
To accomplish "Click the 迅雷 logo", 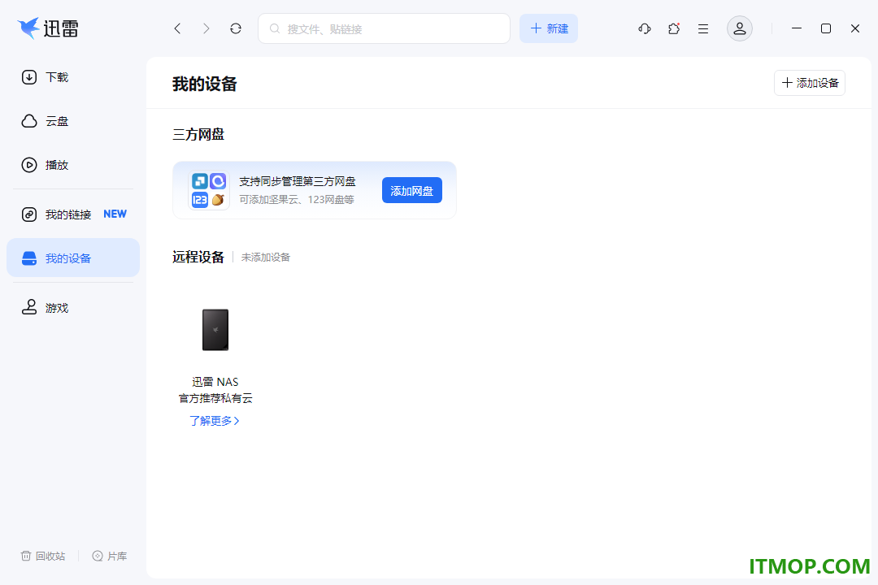I will (x=48, y=28).
